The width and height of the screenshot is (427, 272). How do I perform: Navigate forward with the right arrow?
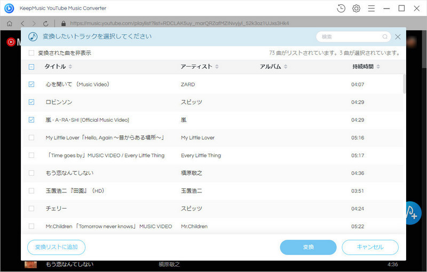[x=34, y=23]
